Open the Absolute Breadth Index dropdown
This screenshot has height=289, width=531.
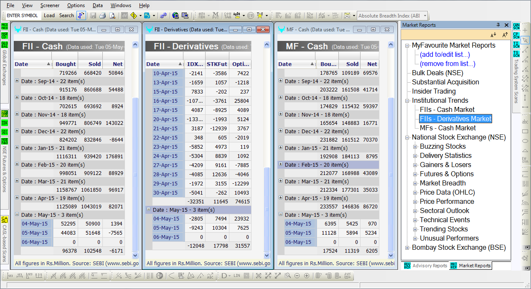point(425,16)
